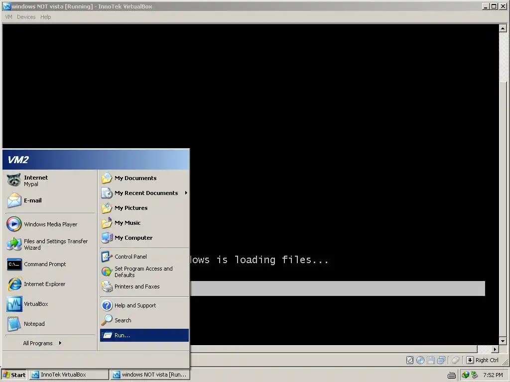This screenshot has width=510, height=382.
Task: Click the CD/DVD drive status icon
Action: [420, 360]
